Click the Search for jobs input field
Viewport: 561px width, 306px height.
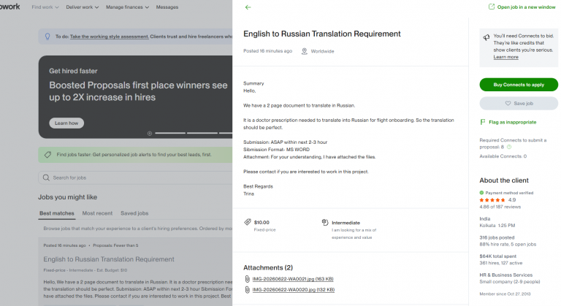click(136, 177)
